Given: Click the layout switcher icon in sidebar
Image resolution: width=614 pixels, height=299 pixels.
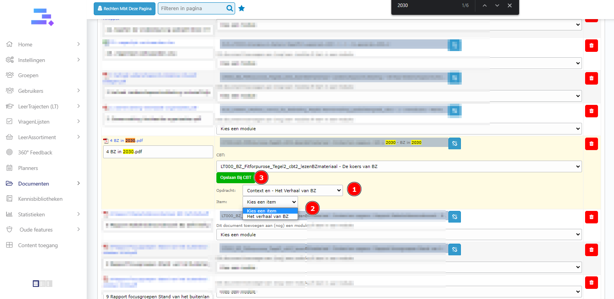Looking at the screenshot, I should click(x=36, y=284).
